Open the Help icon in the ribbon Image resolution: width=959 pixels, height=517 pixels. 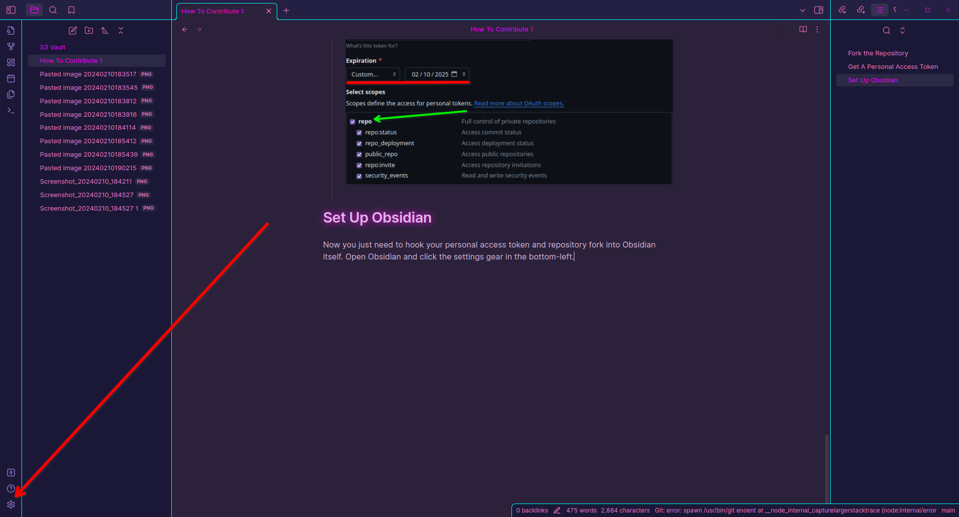click(x=11, y=489)
